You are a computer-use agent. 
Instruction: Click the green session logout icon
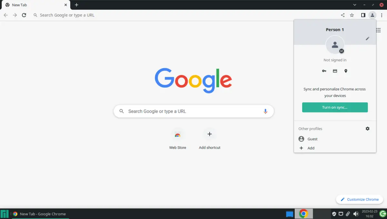pyautogui.click(x=383, y=214)
